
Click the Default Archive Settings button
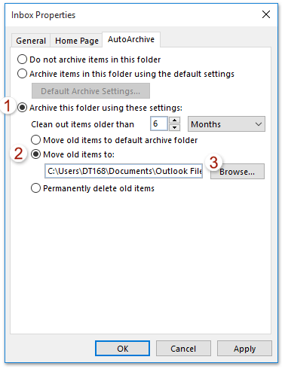[90, 91]
